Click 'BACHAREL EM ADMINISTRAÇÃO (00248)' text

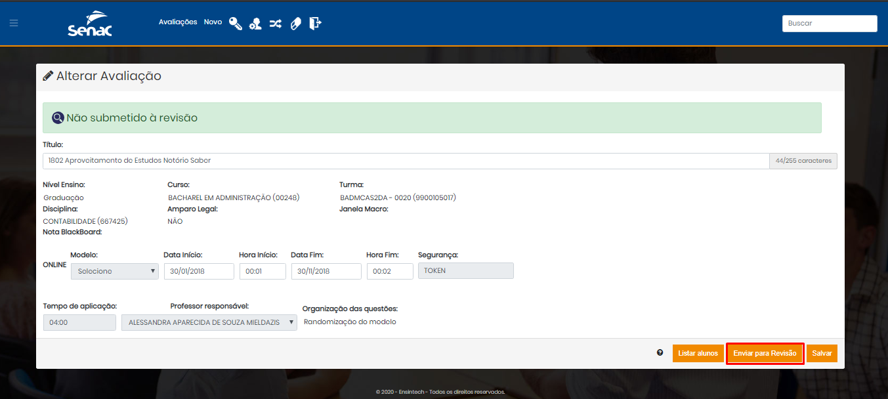(234, 198)
